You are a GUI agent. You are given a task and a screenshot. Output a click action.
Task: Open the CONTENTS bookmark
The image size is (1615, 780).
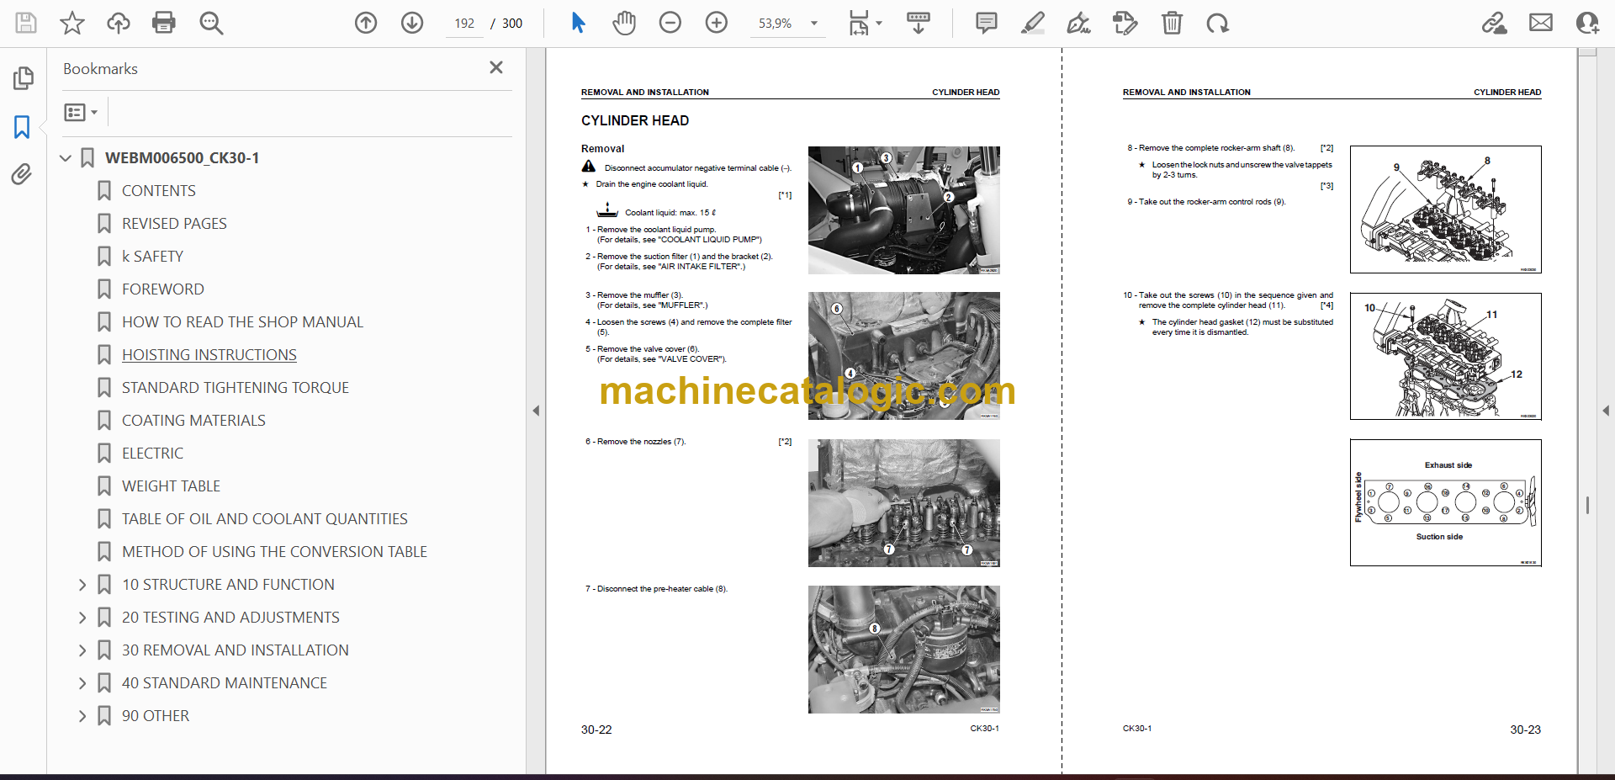[x=158, y=191]
